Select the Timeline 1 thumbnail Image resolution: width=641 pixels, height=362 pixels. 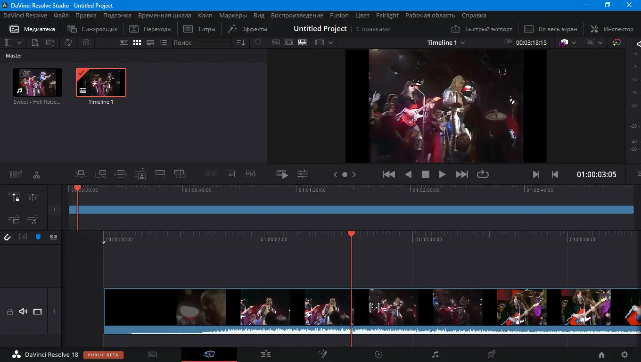(x=101, y=82)
